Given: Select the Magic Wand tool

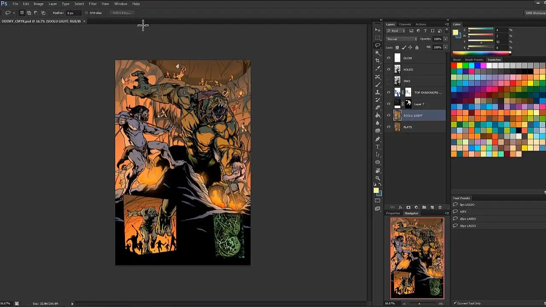Looking at the screenshot, I should 378,53.
